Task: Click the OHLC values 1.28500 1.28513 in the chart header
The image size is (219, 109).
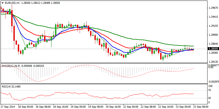Action: point(30,3)
